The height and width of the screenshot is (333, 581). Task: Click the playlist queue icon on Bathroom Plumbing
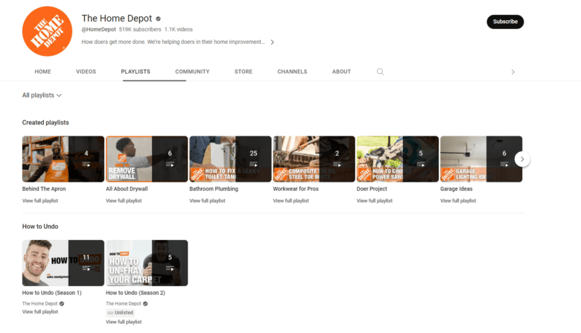[253, 165]
